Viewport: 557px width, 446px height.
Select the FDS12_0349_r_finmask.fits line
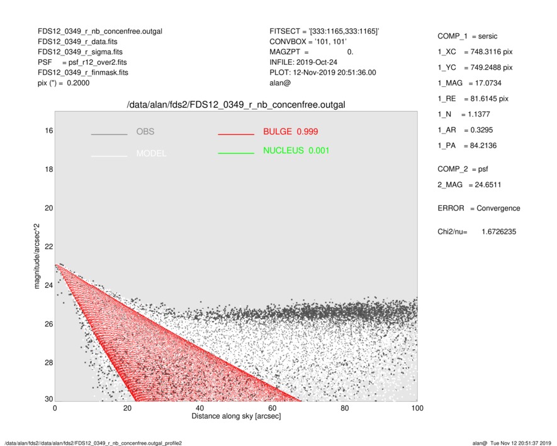83,72
